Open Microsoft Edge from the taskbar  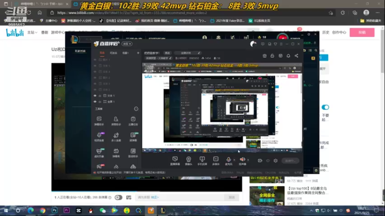click(x=30, y=211)
